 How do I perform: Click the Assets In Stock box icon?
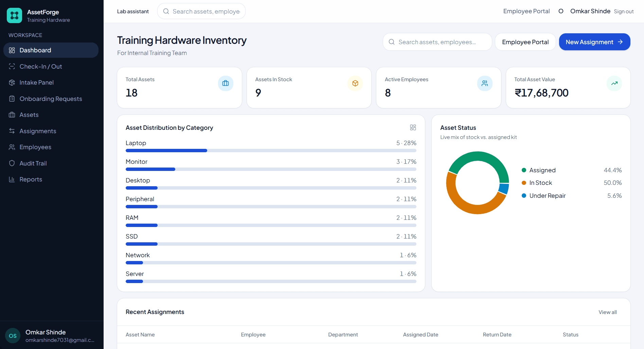tap(355, 83)
